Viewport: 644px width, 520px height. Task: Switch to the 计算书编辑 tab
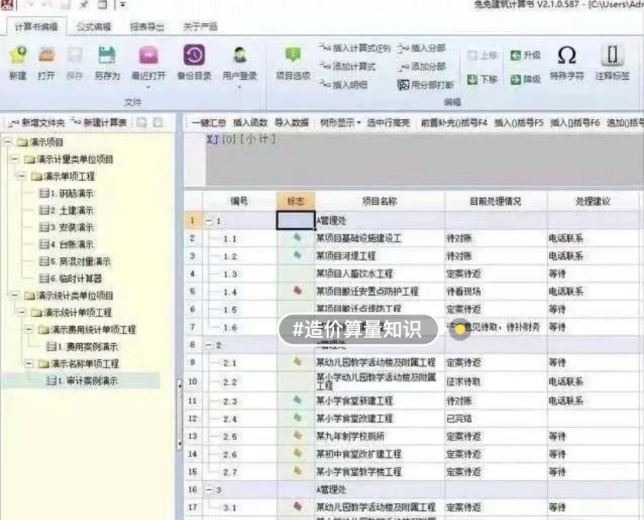36,27
